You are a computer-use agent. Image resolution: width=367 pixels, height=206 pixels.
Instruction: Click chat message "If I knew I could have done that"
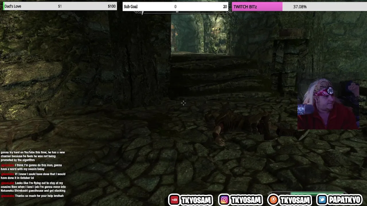33,176
